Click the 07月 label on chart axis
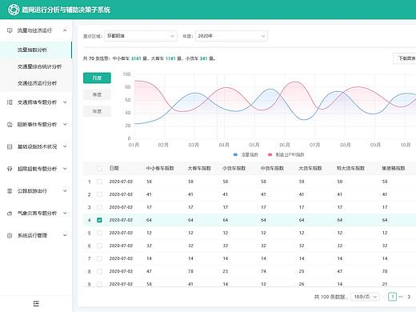 click(314, 145)
